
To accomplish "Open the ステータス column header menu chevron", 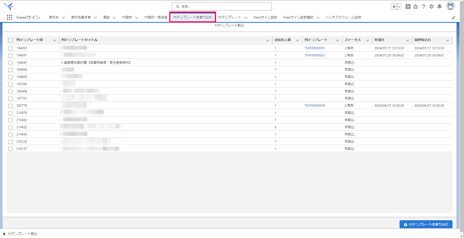I will click(367, 40).
